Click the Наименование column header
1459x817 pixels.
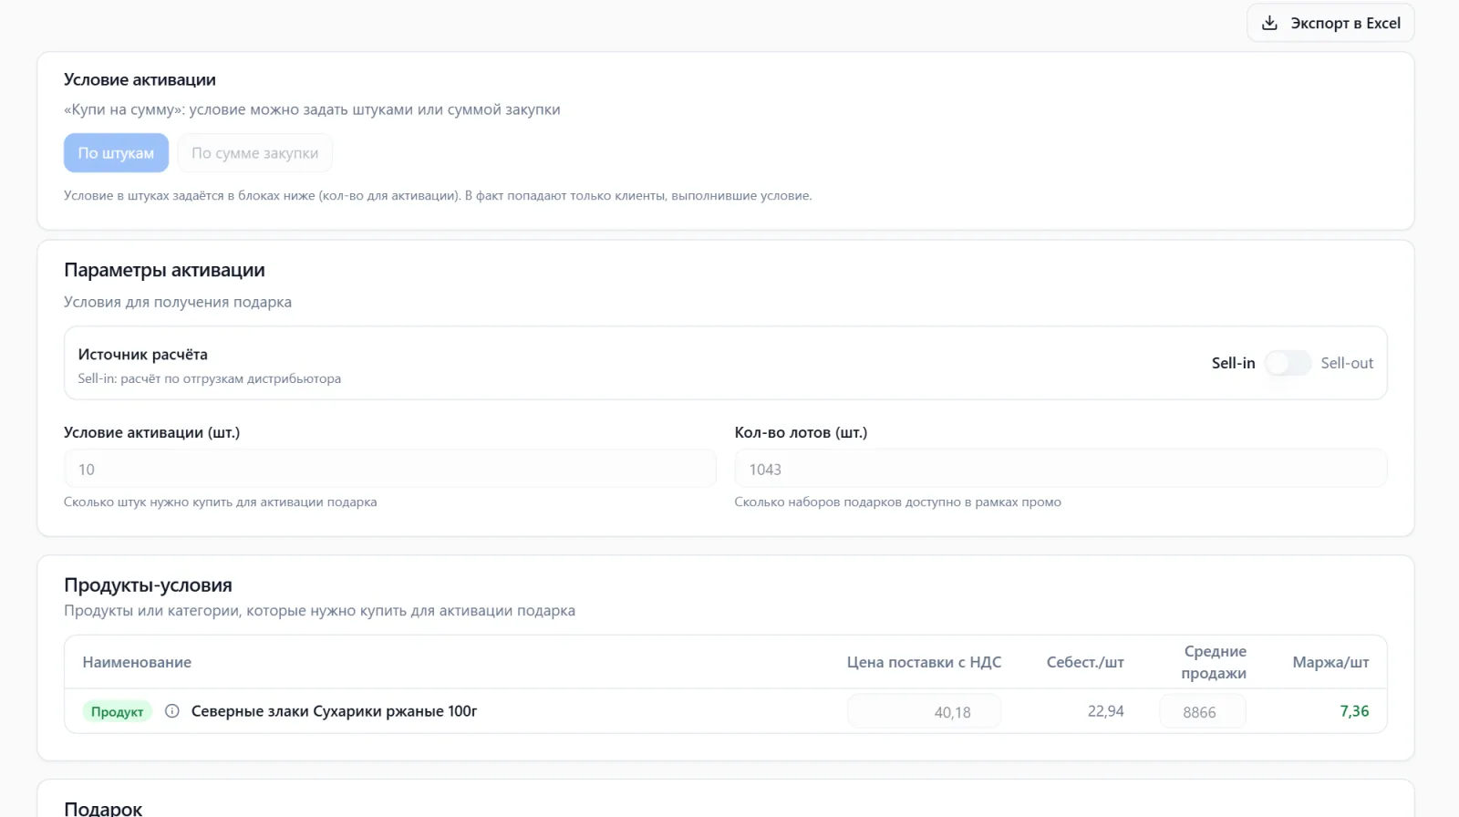tap(137, 662)
